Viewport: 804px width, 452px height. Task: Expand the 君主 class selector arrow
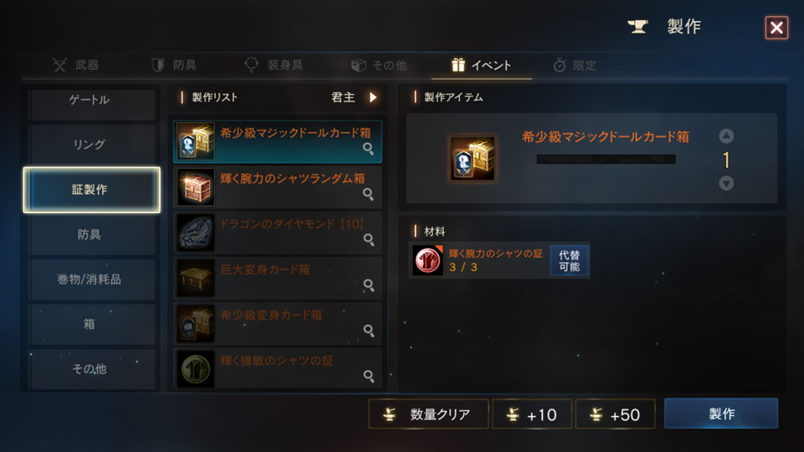(x=373, y=97)
